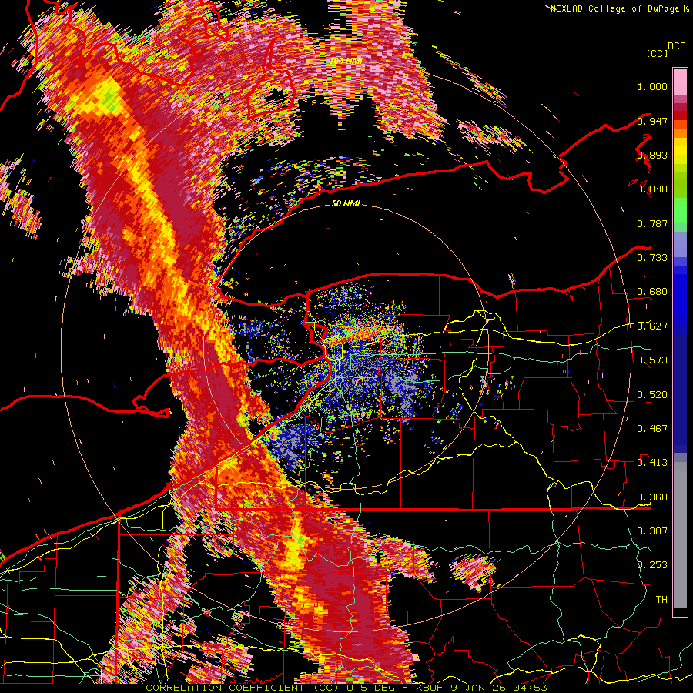Click the 0.467 legend value

tap(652, 428)
